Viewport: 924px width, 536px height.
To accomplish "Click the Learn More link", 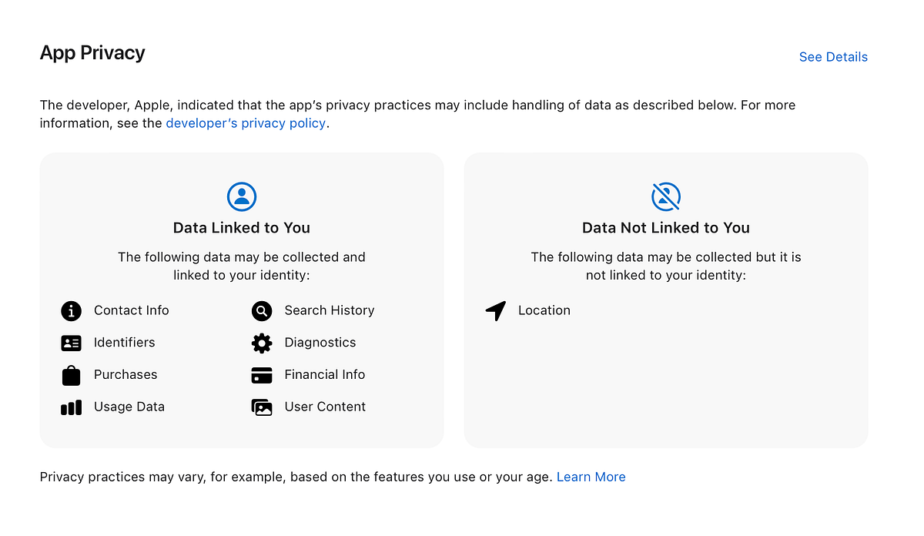I will coord(591,476).
